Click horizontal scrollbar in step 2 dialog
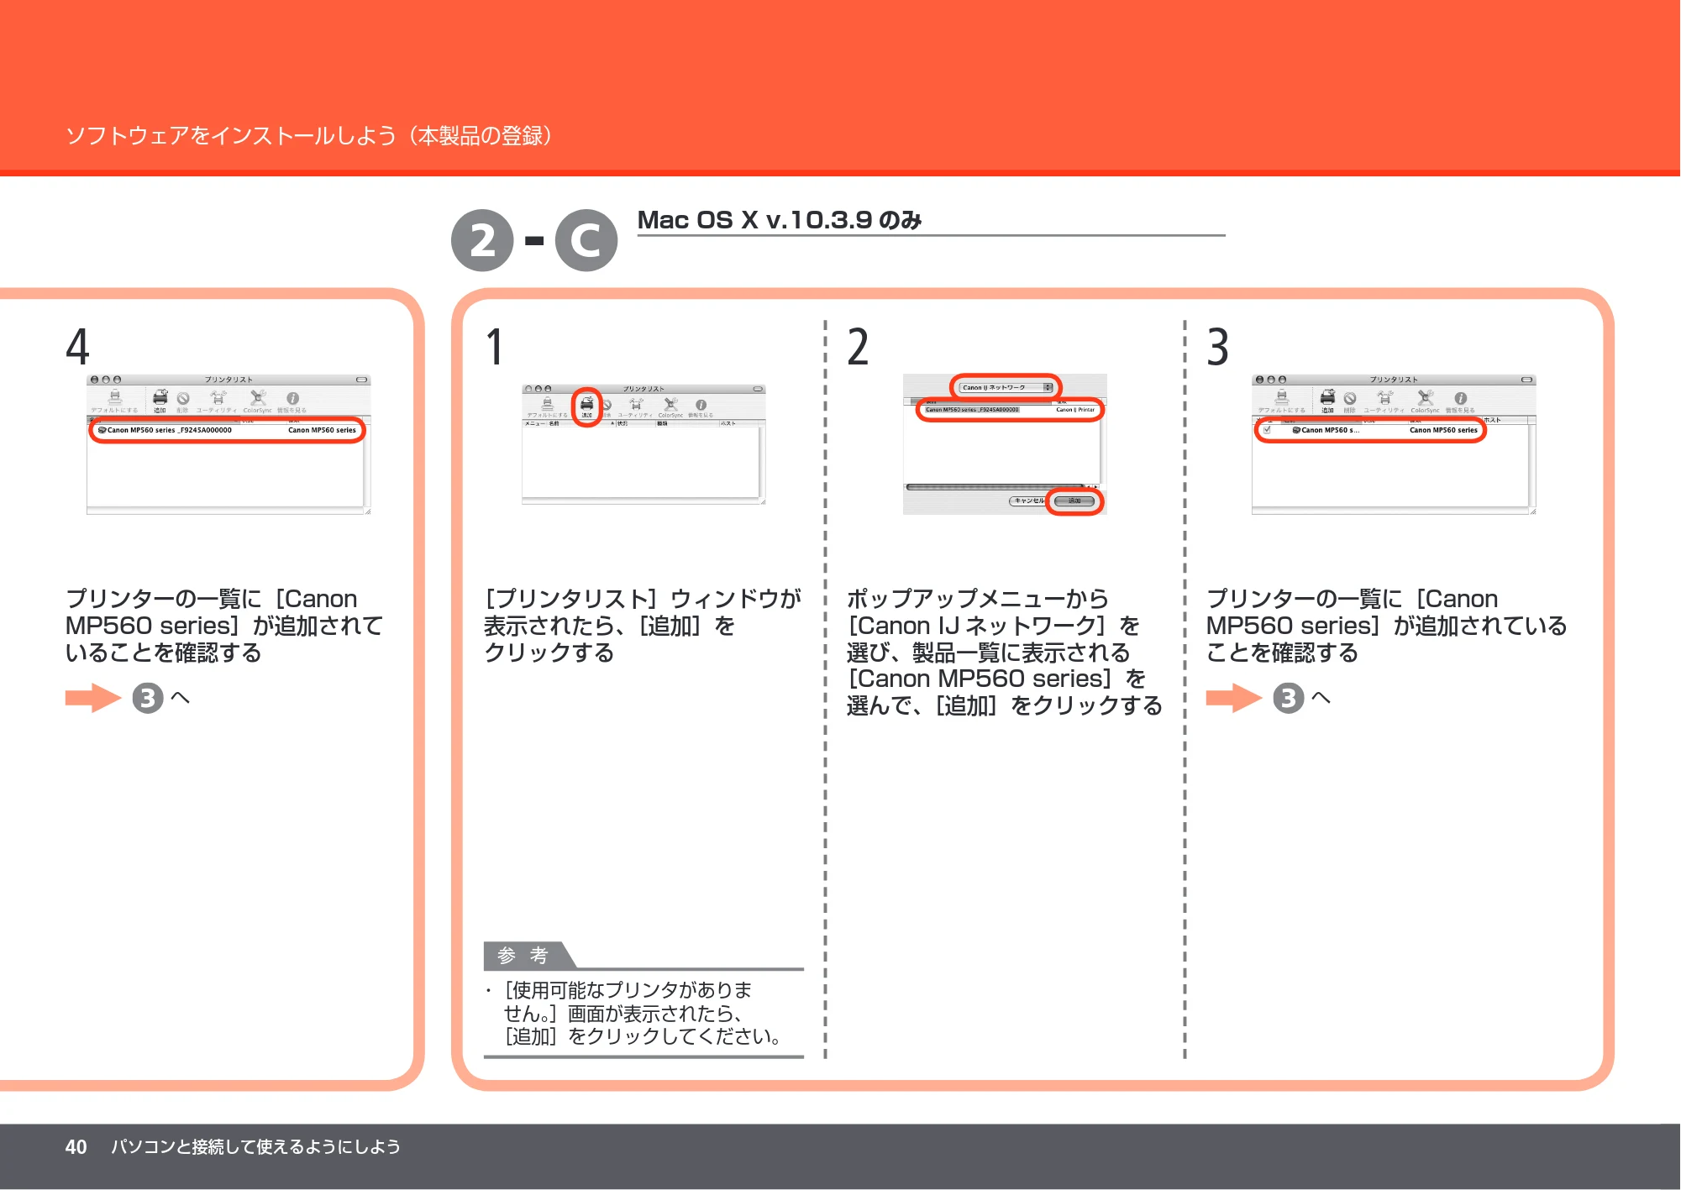 [x=995, y=487]
